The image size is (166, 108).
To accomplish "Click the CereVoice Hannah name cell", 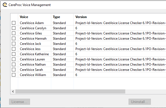I will [x=33, y=39].
